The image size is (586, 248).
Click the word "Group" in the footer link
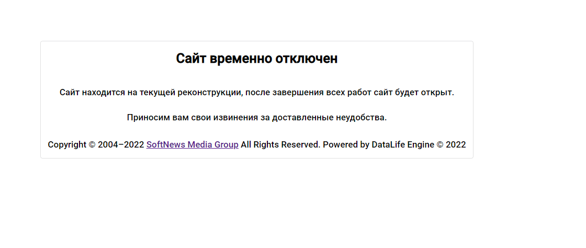click(226, 145)
